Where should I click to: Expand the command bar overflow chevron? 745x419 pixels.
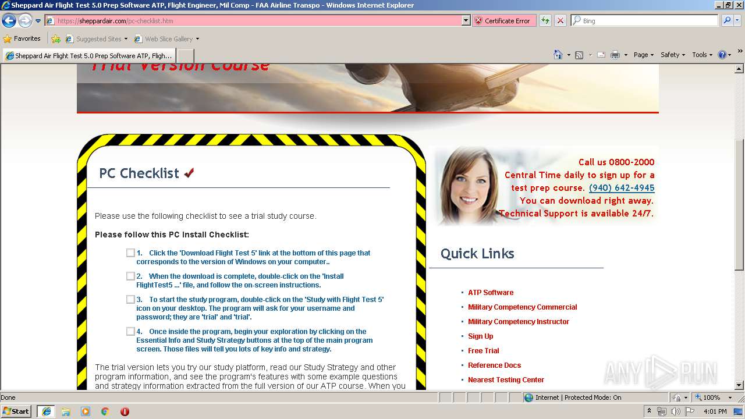coord(740,52)
